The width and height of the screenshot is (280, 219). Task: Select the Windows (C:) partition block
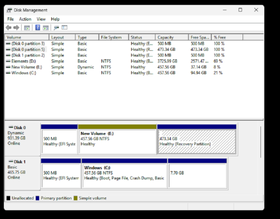pos(124,174)
